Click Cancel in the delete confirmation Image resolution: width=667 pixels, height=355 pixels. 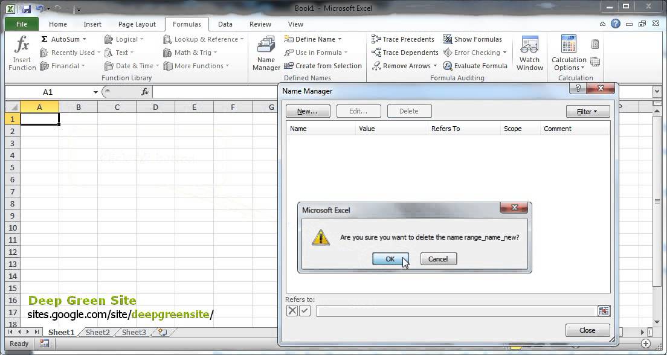coord(439,259)
